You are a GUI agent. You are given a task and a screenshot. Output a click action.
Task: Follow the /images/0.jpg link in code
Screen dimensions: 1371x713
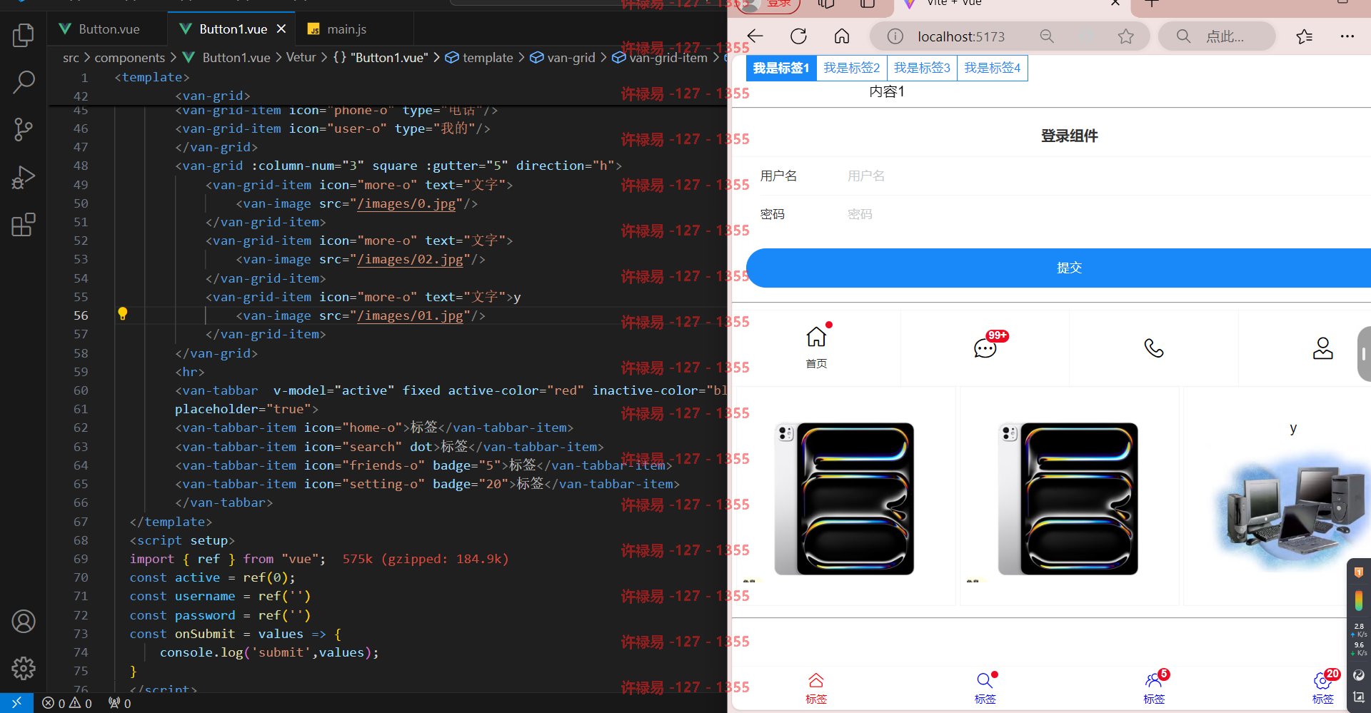(x=406, y=203)
